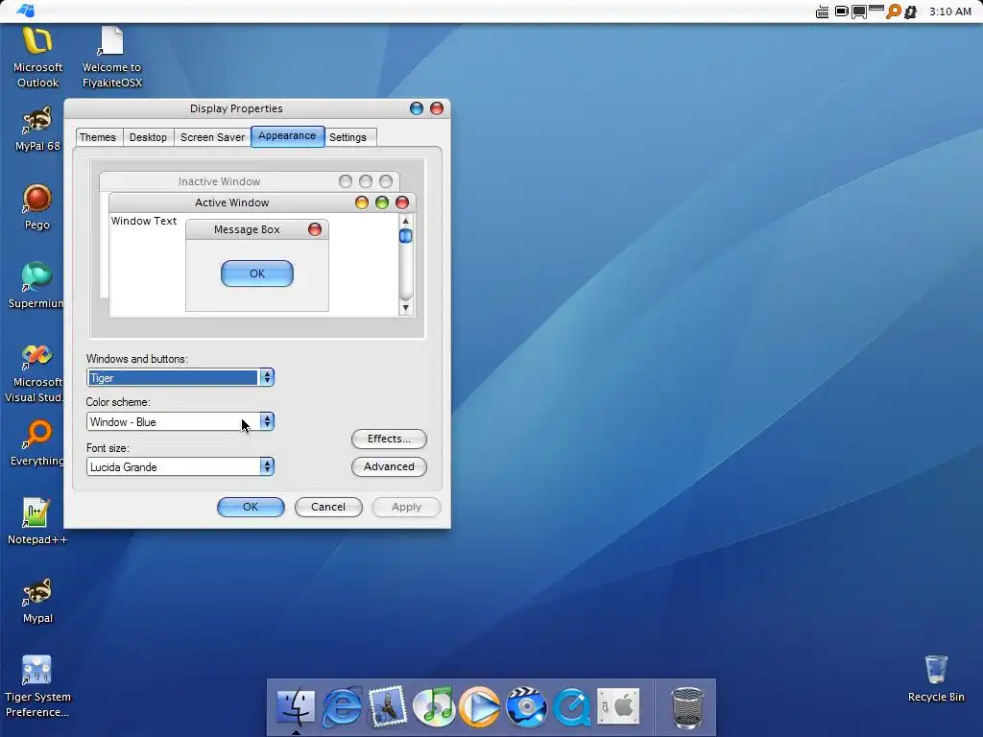Open the Screen Saver tab

point(212,137)
